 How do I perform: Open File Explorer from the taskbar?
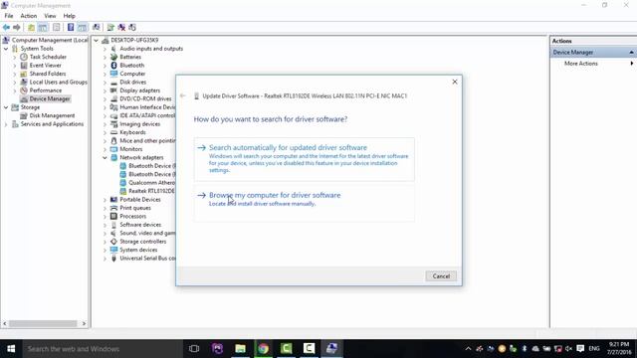pyautogui.click(x=240, y=348)
